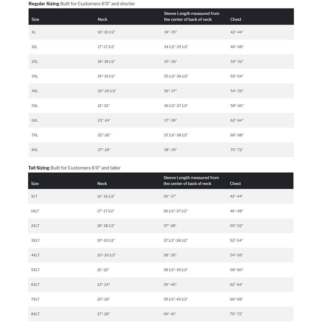
Task: Click the Chest header in the Regular table
Action: coord(236,19)
